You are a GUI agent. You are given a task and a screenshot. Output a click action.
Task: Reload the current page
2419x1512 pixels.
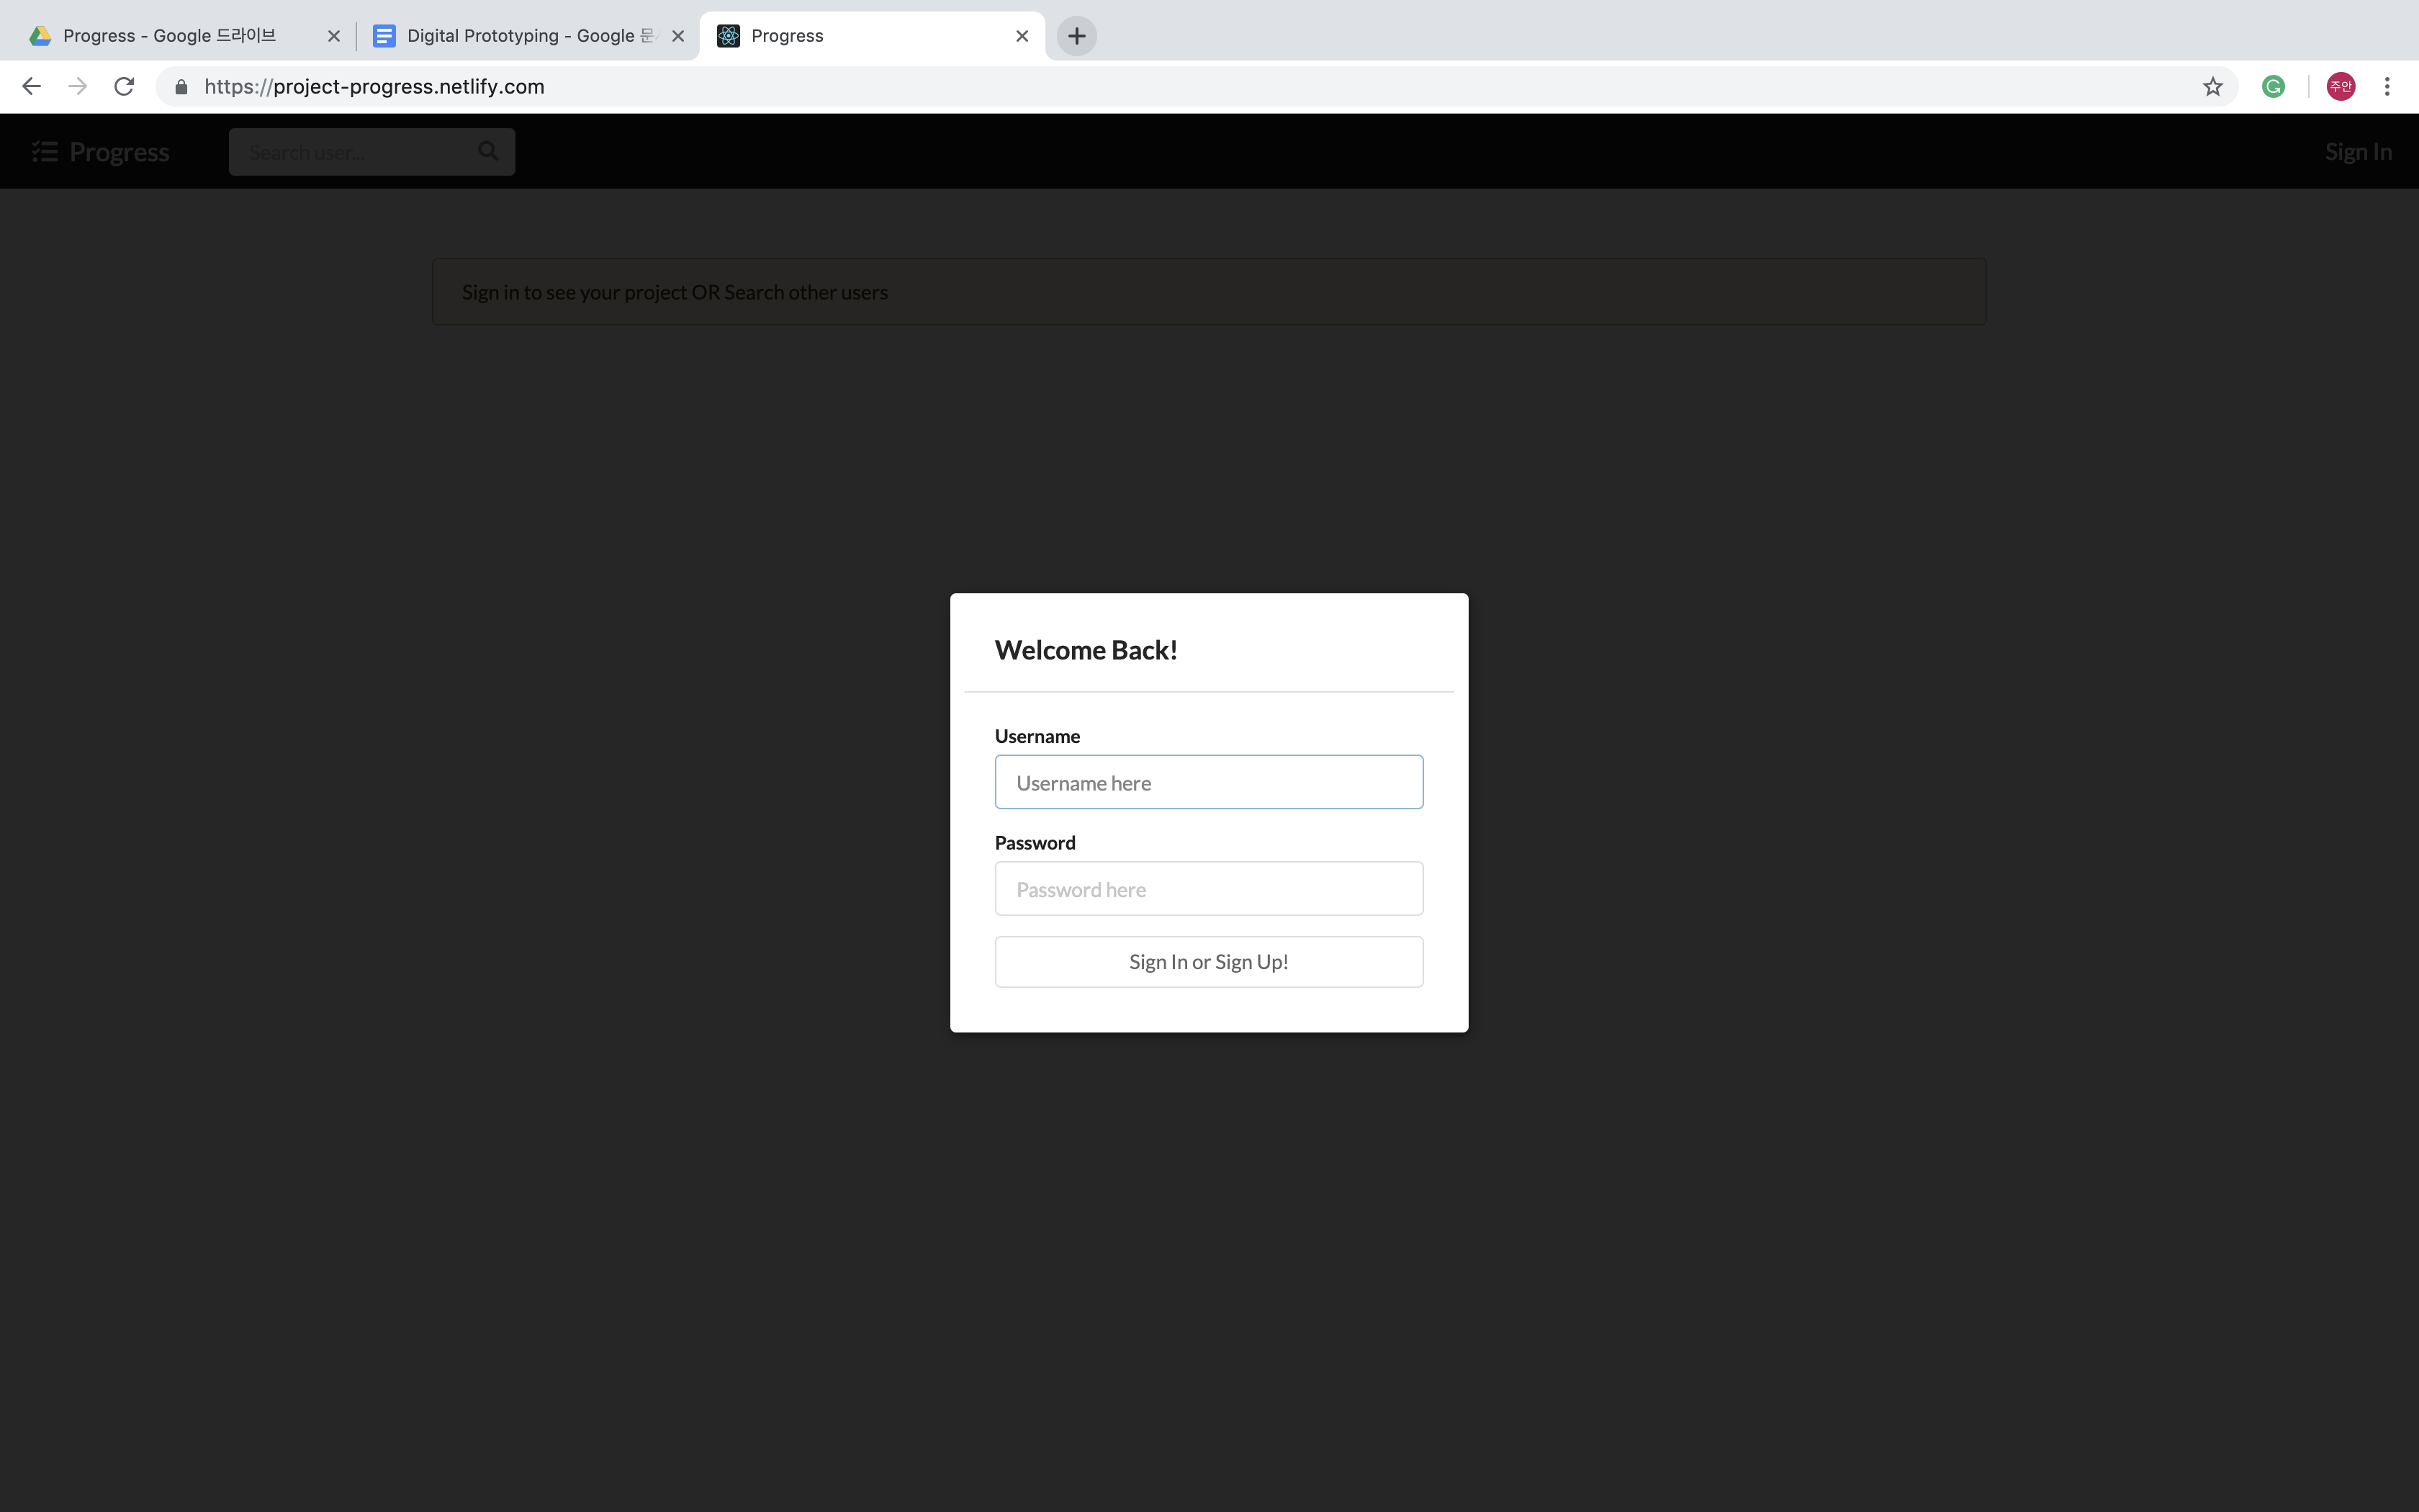[x=124, y=87]
